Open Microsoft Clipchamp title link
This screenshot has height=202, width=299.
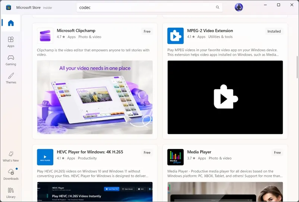(x=76, y=31)
